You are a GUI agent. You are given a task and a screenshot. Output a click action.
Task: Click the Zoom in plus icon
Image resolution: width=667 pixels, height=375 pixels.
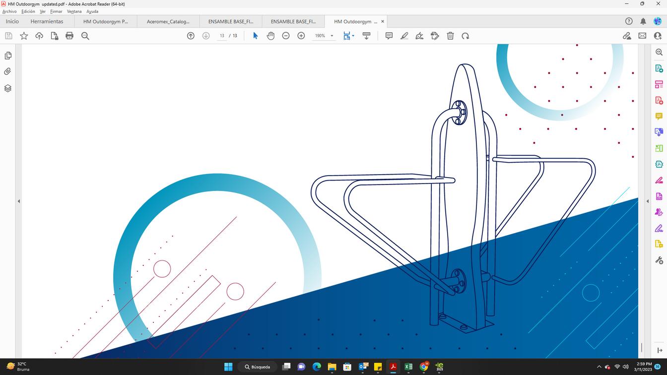[301, 36]
